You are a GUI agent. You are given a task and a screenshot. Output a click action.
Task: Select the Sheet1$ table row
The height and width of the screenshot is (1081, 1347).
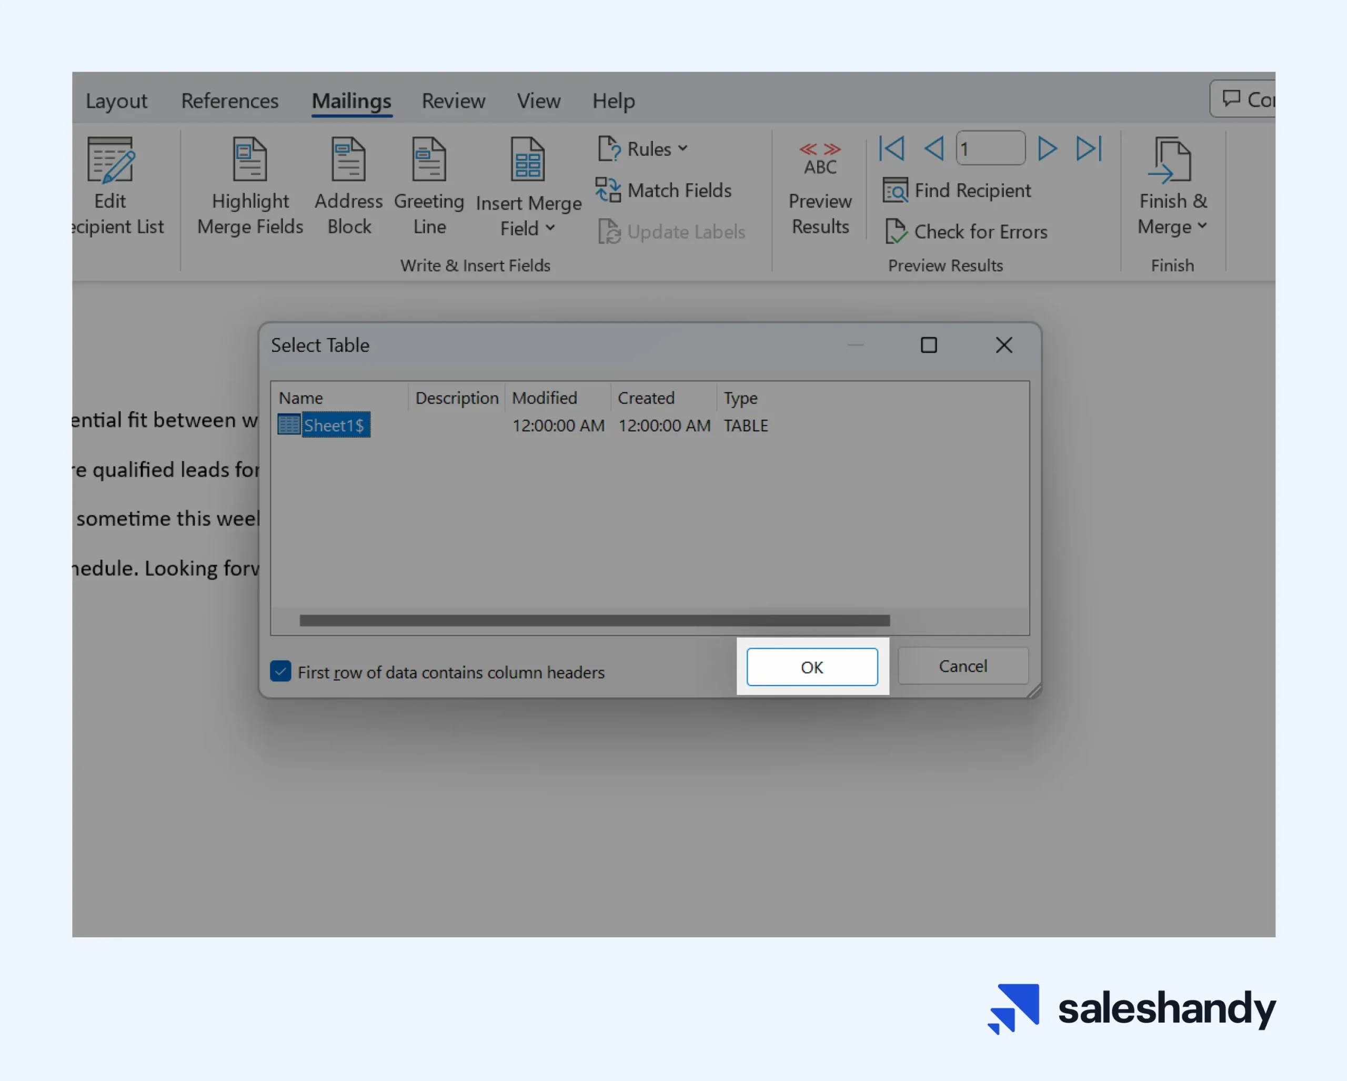coord(524,425)
